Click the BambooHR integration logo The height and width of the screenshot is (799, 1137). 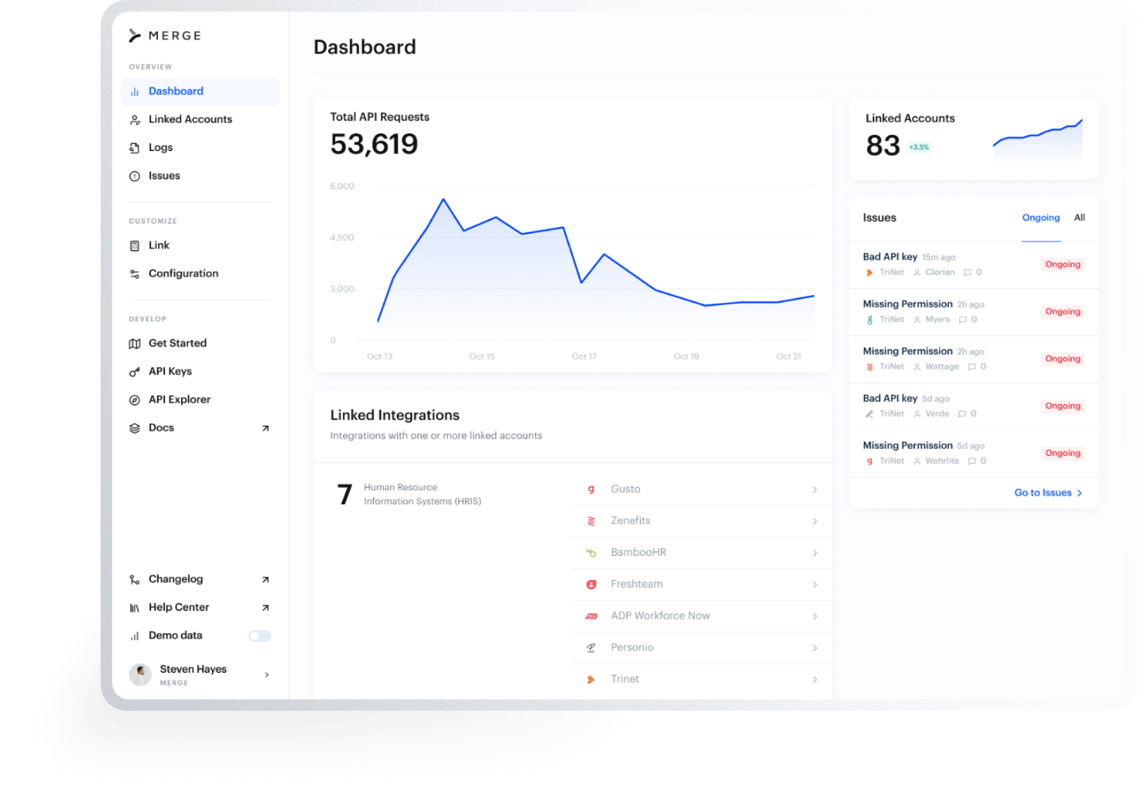[591, 553]
